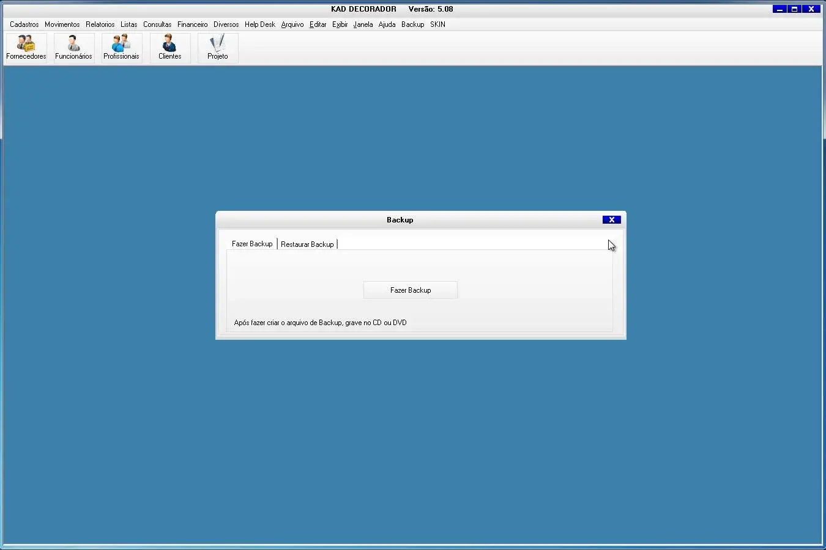The image size is (826, 550).
Task: Click the Funcionários toolbar icon
Action: tap(73, 48)
